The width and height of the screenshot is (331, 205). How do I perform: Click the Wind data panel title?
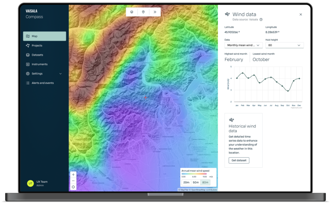pyautogui.click(x=244, y=14)
